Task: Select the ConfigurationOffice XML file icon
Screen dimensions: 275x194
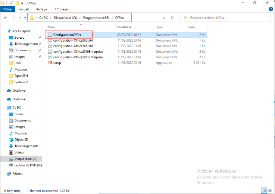Action: point(50,35)
